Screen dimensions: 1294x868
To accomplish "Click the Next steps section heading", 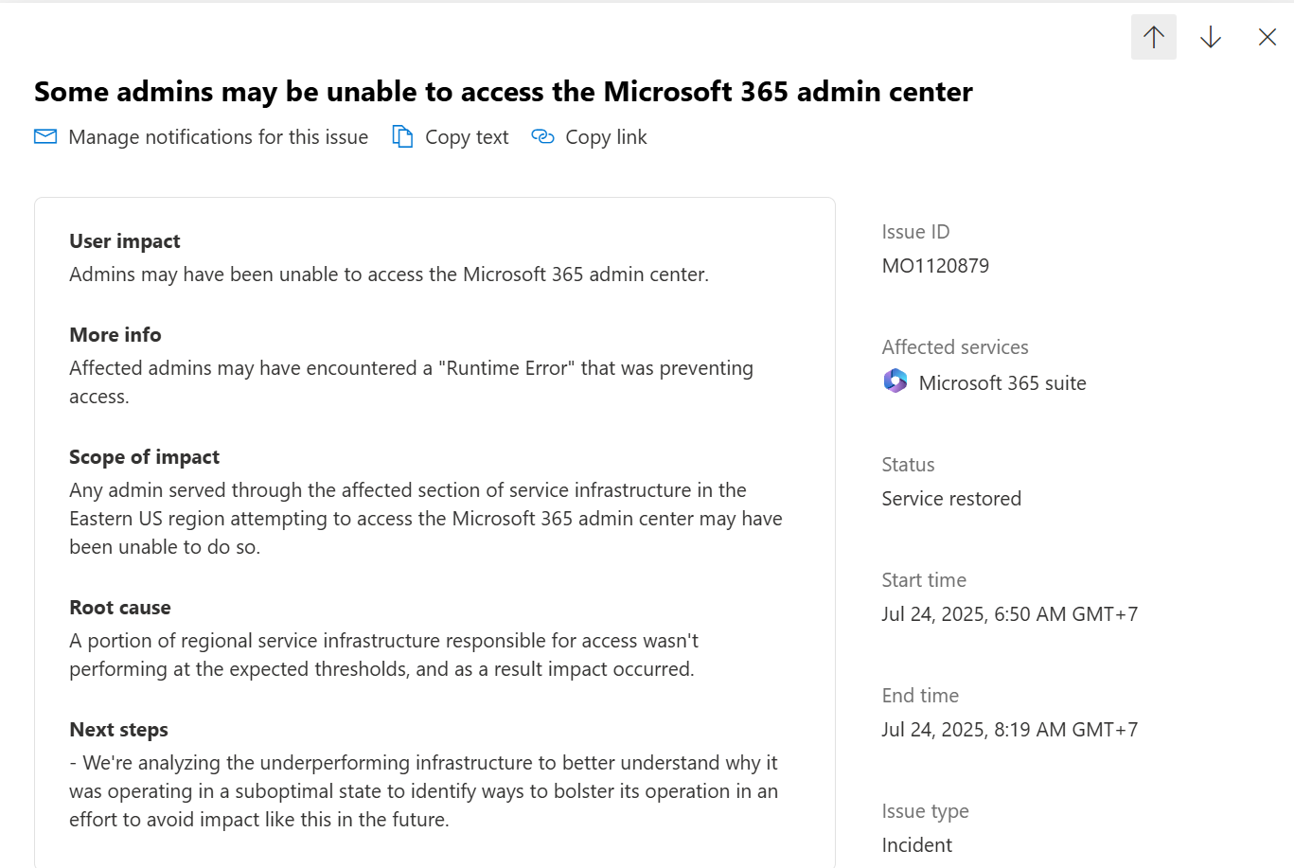I will [118, 730].
